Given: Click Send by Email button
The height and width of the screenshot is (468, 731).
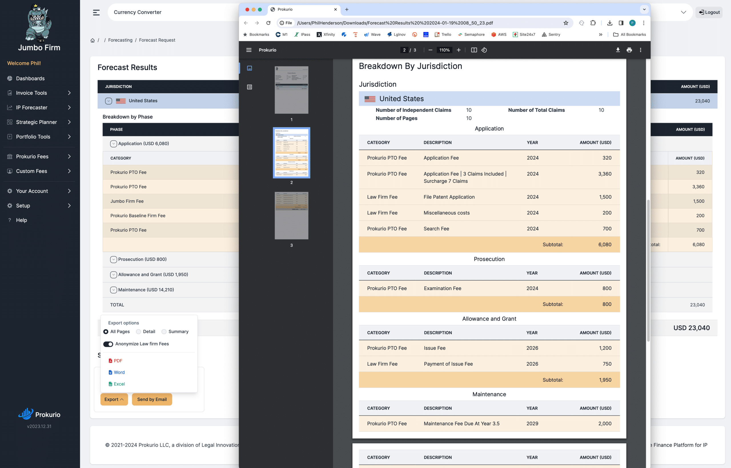Looking at the screenshot, I should 152,399.
